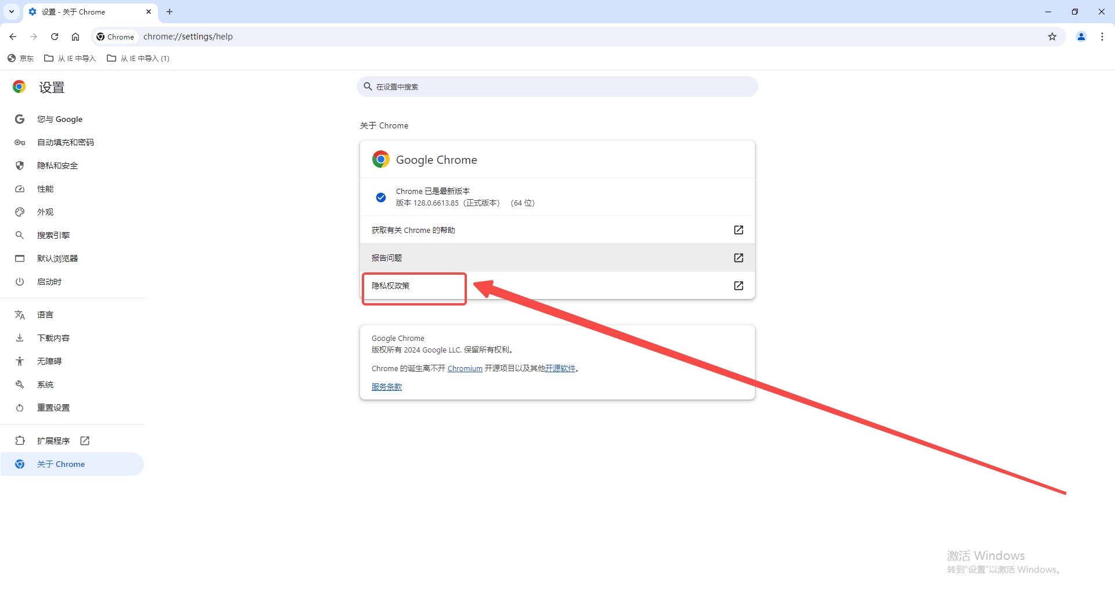Open 启动时 settings section
Screen dimensions: 1115x604
(x=73, y=282)
